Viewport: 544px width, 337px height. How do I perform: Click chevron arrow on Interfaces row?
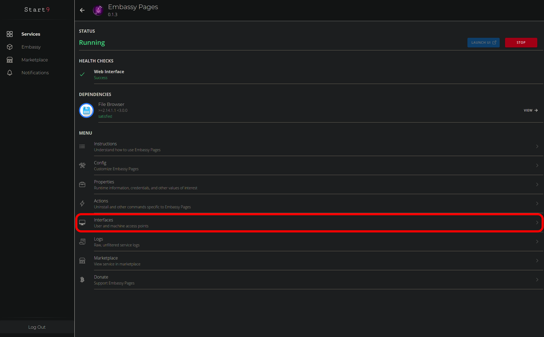537,223
